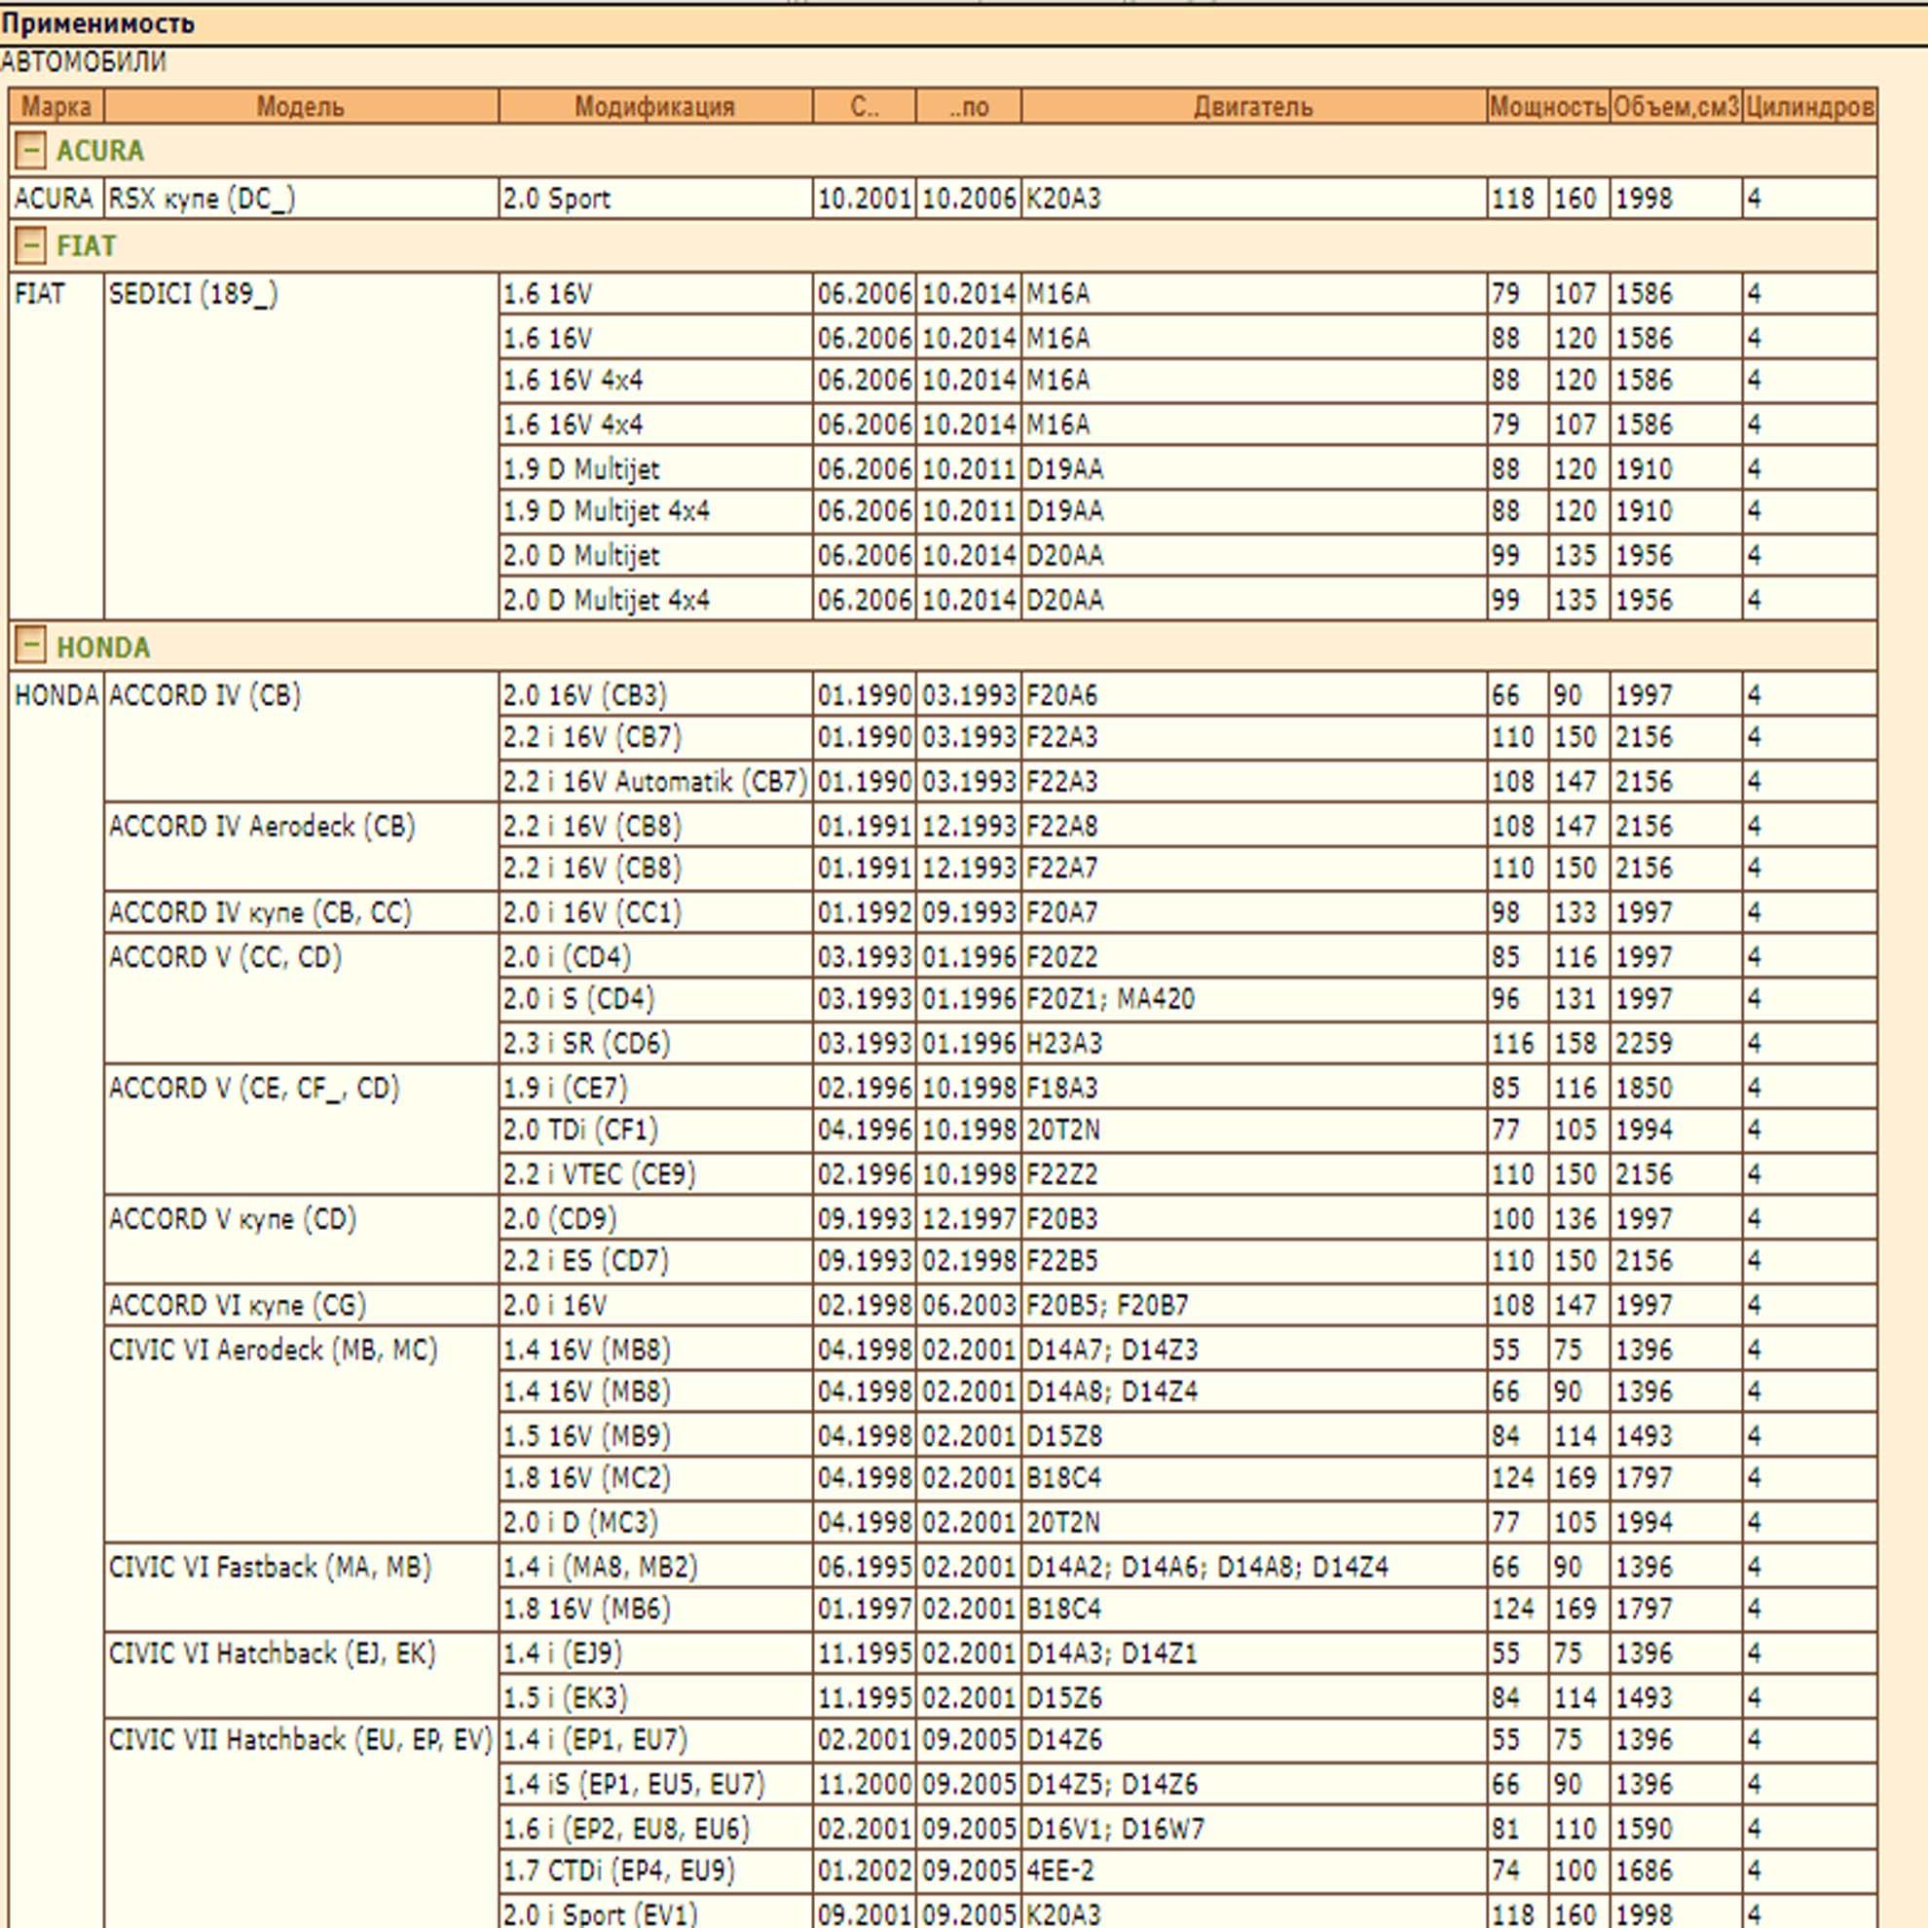Select the '2.0 D Multijet 4x4' cell

pyautogui.click(x=654, y=600)
